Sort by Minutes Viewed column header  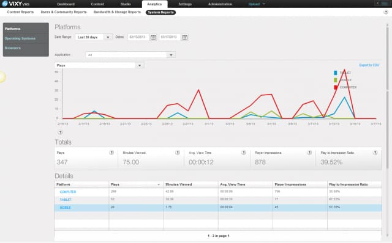tap(191, 184)
